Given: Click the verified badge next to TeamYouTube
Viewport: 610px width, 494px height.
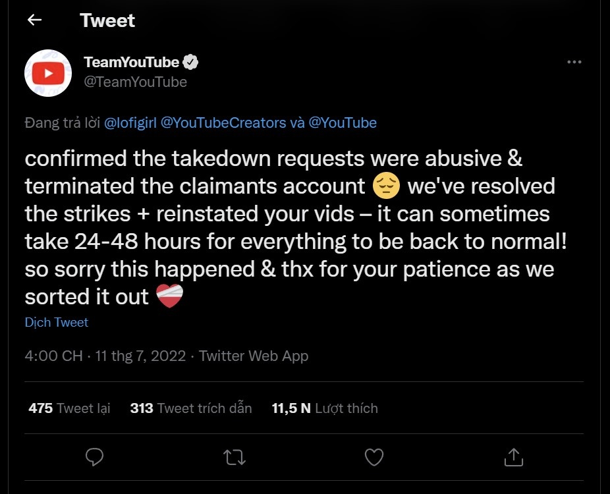Looking at the screenshot, I should [x=191, y=63].
